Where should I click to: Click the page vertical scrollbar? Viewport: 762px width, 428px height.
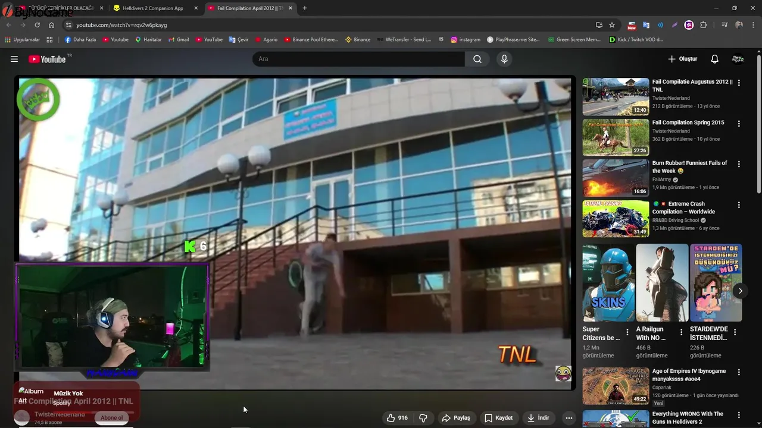tap(758, 124)
